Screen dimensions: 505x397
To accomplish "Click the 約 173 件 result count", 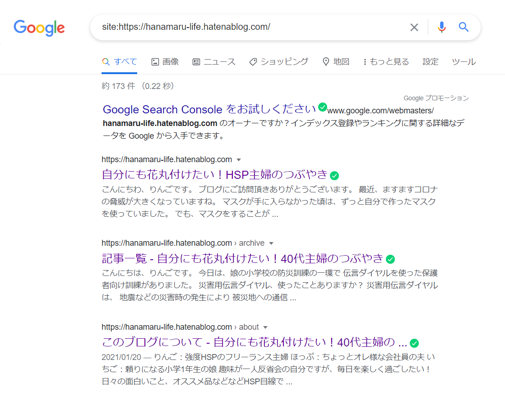I will 118,86.
